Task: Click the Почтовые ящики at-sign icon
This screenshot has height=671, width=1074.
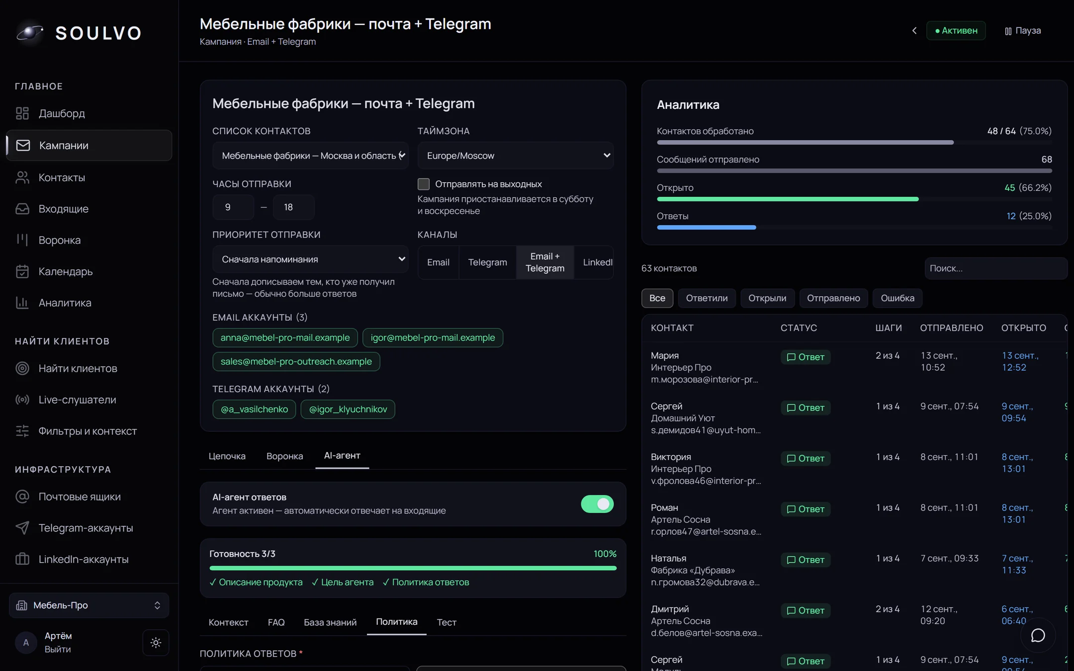Action: click(22, 497)
